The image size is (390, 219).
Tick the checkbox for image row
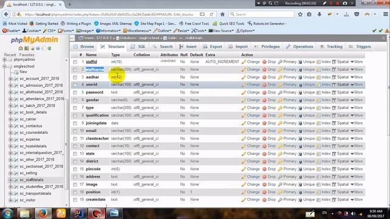pyautogui.click(x=75, y=185)
